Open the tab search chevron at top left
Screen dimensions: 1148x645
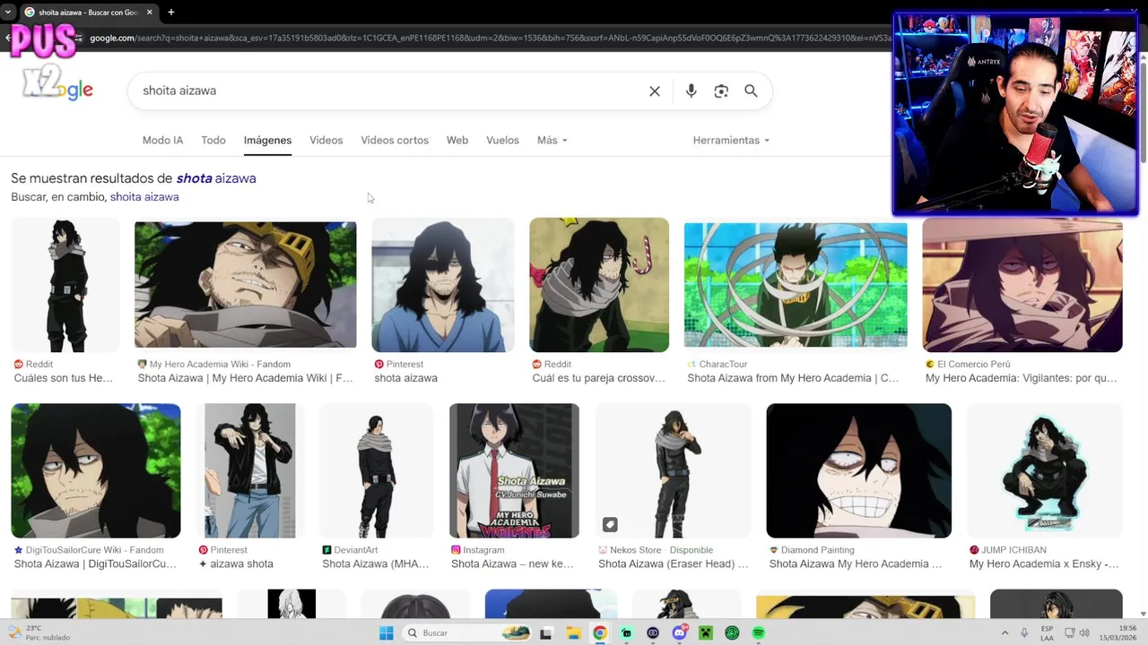(x=7, y=12)
